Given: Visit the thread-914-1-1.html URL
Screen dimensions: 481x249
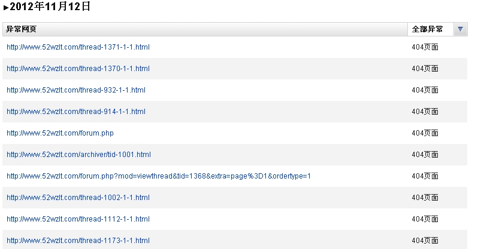Looking at the screenshot, I should [x=76, y=112].
